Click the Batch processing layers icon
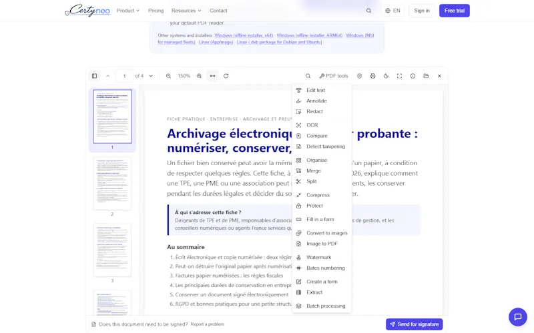 (298, 306)
